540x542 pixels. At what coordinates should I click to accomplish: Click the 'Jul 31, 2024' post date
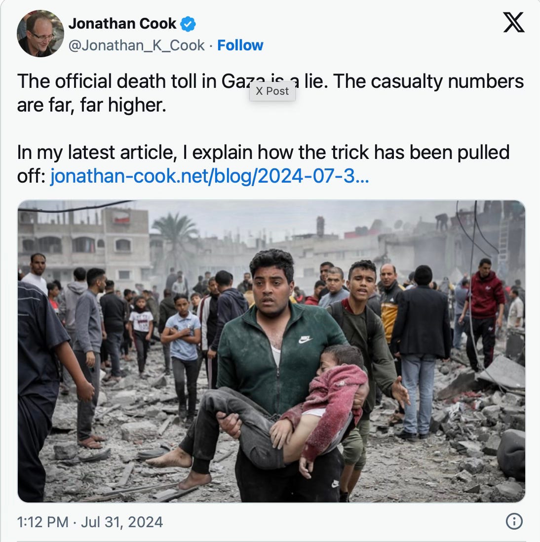(122, 522)
